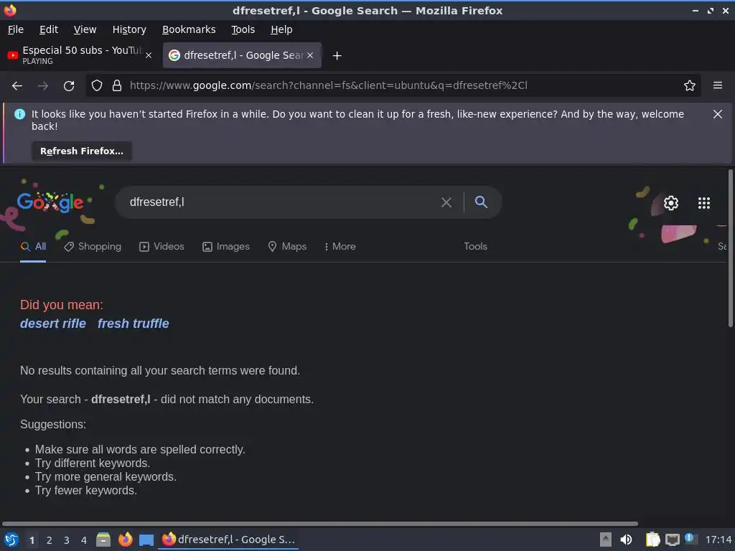Open the Bookmarks menu
Image resolution: width=735 pixels, height=551 pixels.
[x=189, y=29]
